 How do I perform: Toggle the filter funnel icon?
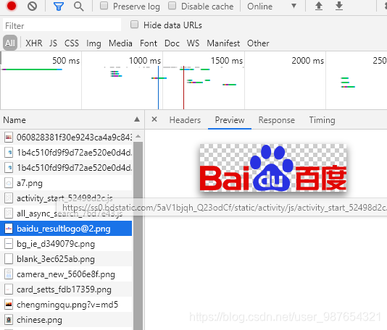pyautogui.click(x=59, y=7)
